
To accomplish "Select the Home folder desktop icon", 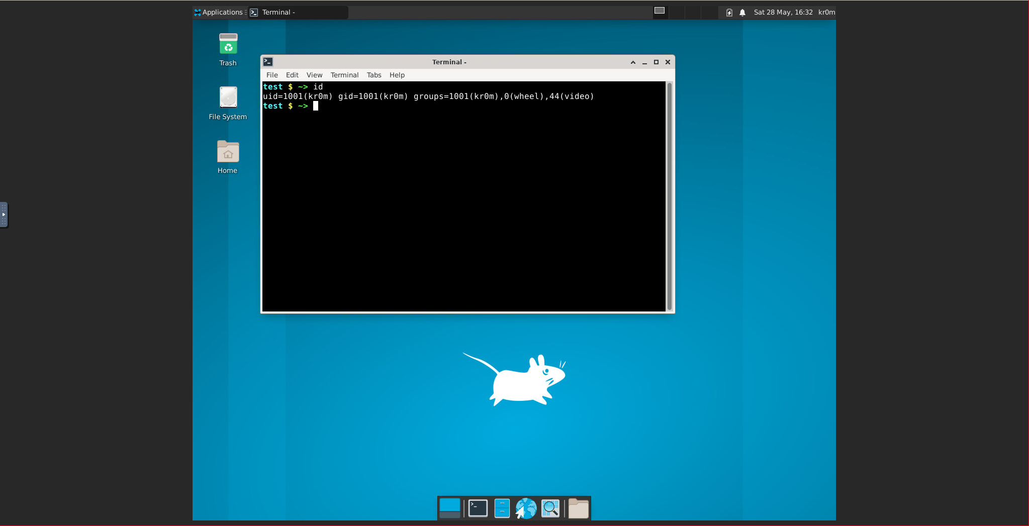I will click(228, 152).
